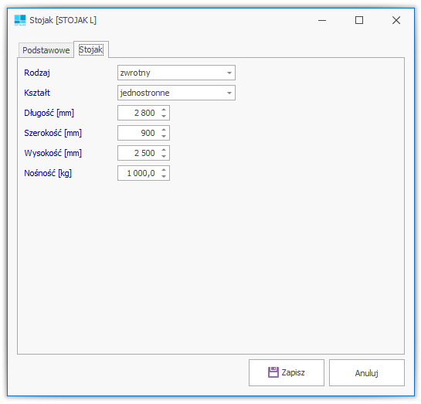The image size is (421, 404).
Task: Click into the Nośność field showing 1 000,0
Action: point(138,173)
